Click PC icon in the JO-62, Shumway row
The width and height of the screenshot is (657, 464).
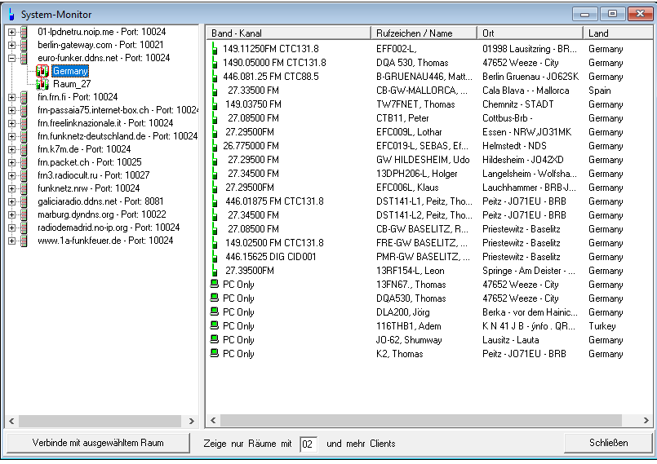(215, 340)
